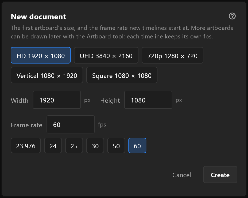The height and width of the screenshot is (198, 248).
Task: Click the 'Frame rate' label
Action: 26,125
